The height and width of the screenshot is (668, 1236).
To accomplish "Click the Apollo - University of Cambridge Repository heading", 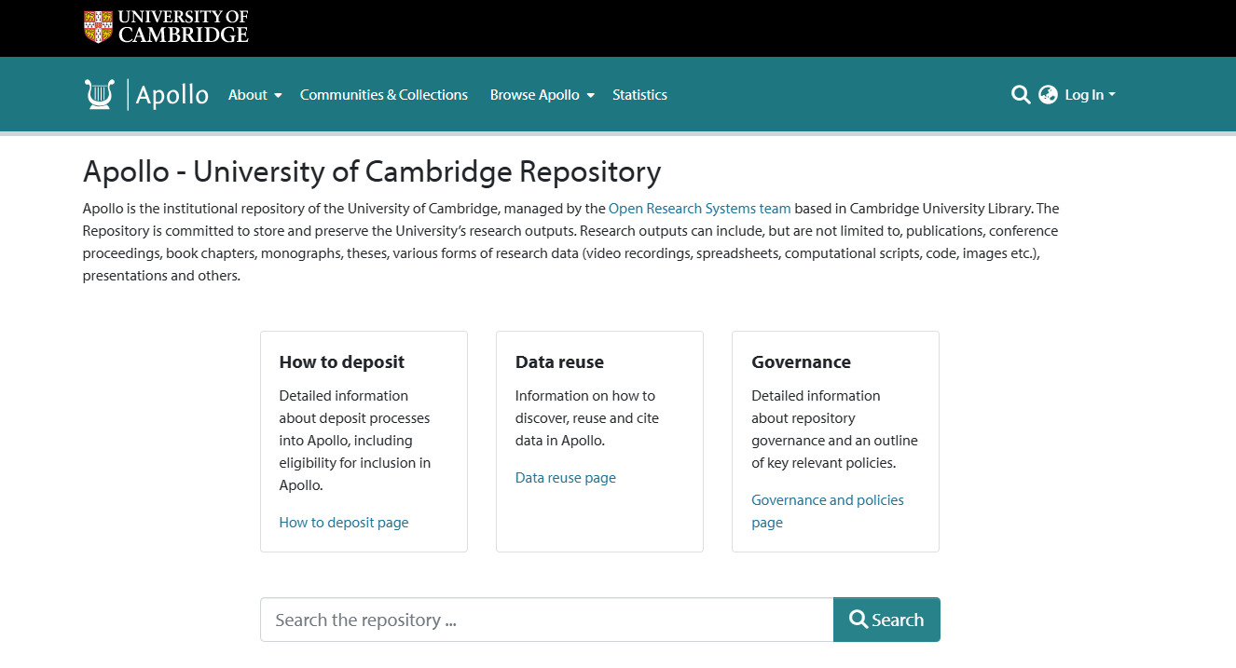I will 372,172.
